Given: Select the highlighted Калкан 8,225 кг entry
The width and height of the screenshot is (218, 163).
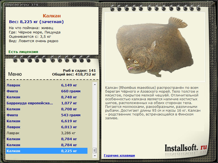Looking at the screenshot, I should pos(47,151).
